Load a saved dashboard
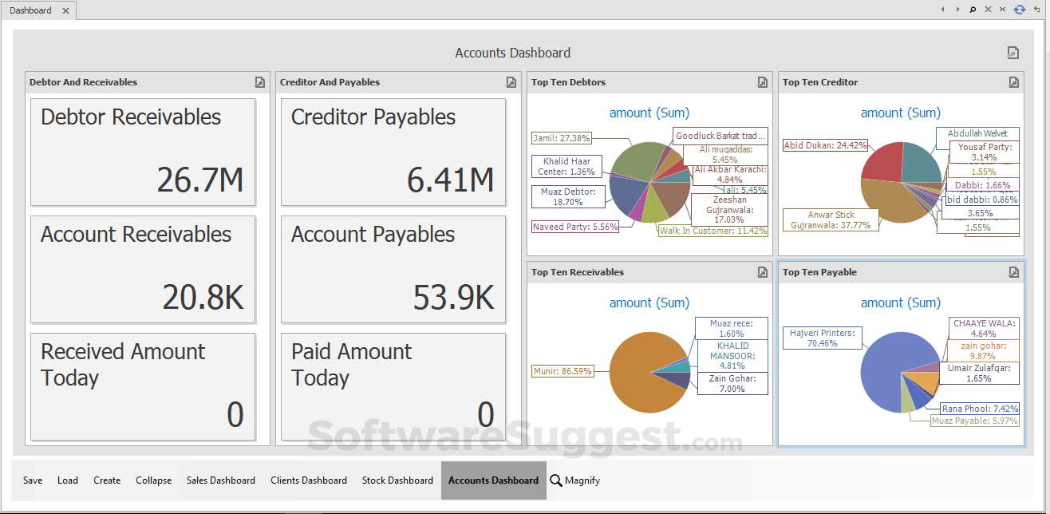Image resolution: width=1050 pixels, height=514 pixels. (x=68, y=480)
